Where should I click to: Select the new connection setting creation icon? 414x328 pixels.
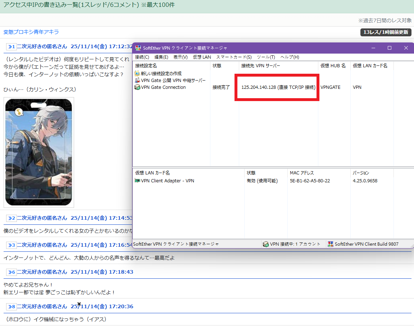(x=137, y=73)
